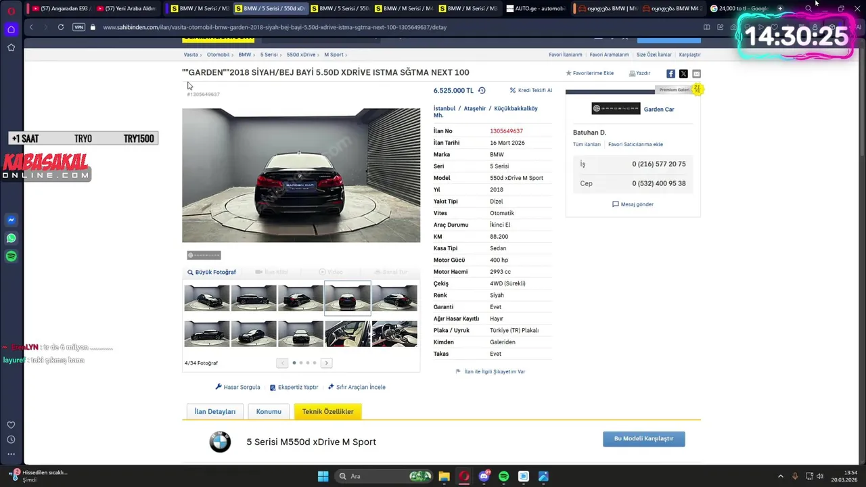Share the listing on Facebook

[x=670, y=74]
